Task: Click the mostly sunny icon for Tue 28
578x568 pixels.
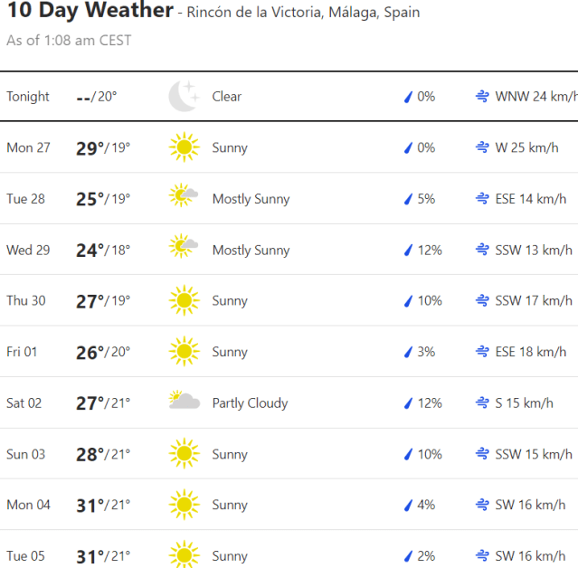Action: (x=184, y=199)
